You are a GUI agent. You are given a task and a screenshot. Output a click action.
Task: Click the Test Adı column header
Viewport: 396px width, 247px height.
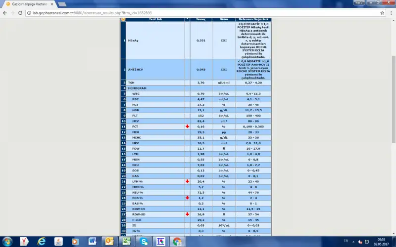pyautogui.click(x=155, y=19)
